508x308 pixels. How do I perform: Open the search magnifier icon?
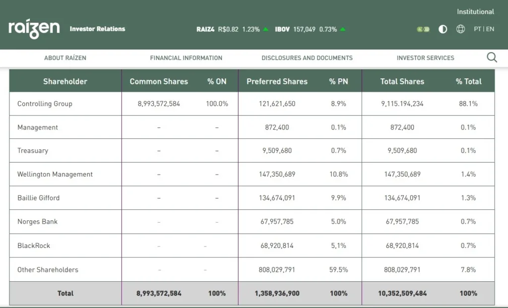[x=492, y=58]
